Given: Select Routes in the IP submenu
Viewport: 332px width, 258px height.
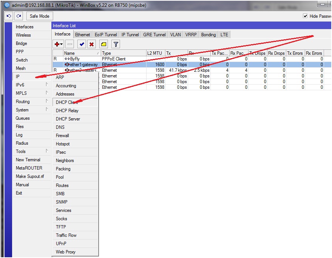Looking at the screenshot, I should (75, 185).
